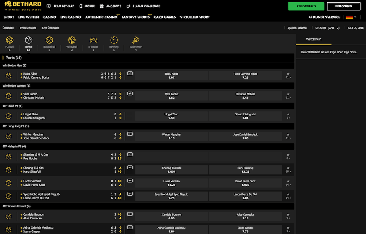This screenshot has height=234, width=366.
Task: Click live stream icon for Radu Albot match
Action: [130, 73]
